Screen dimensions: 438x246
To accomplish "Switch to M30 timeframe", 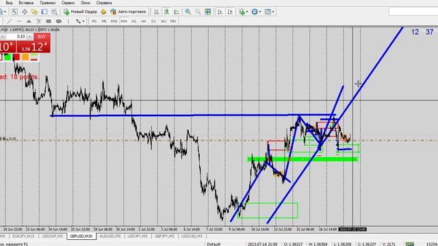I will [x=124, y=21].
